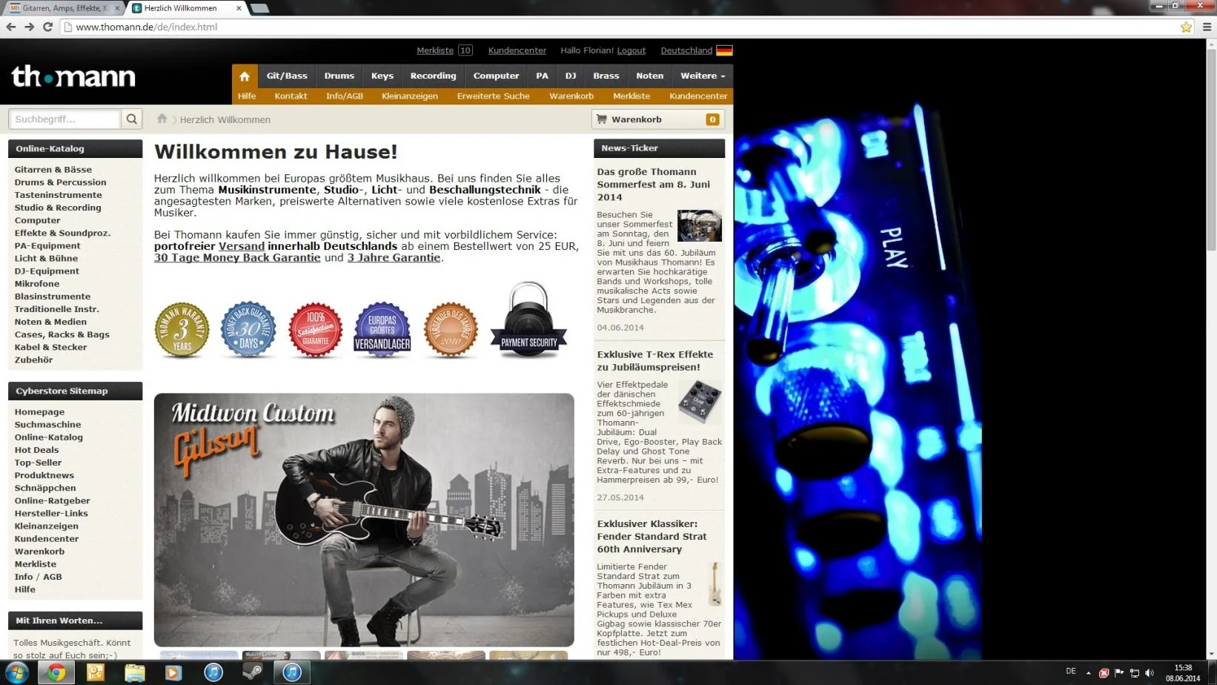Reload the page with the refresh icon
The height and width of the screenshot is (685, 1217).
pyautogui.click(x=48, y=27)
